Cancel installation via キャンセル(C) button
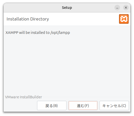The height and width of the screenshot is (116, 134). 114,106
